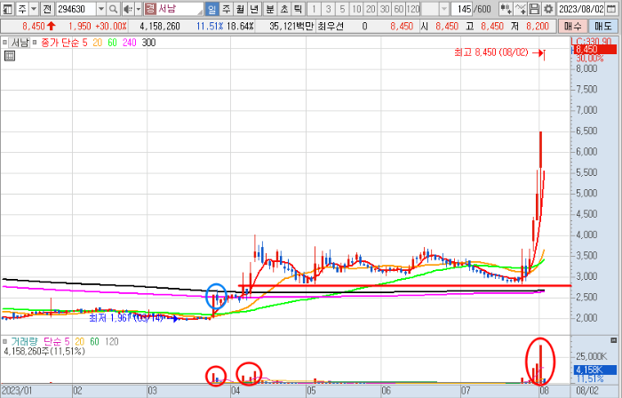Image resolution: width=622 pixels, height=398 pixels.
Task: Click the magenta 240-day MA legend value
Action: pos(130,43)
